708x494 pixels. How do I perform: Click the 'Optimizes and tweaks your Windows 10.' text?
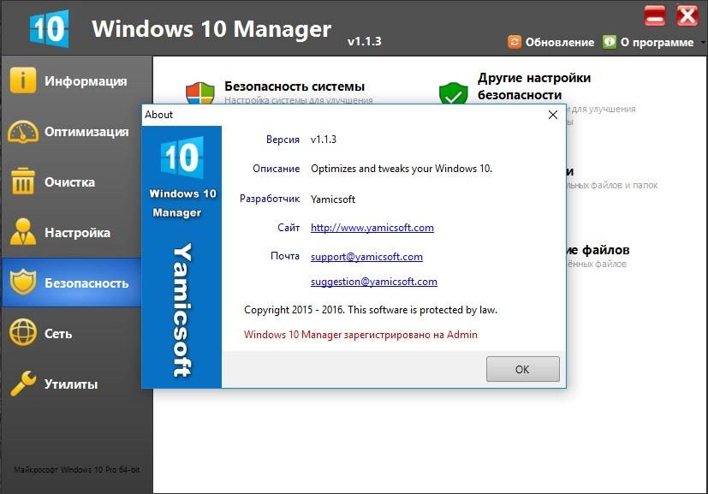[402, 169]
